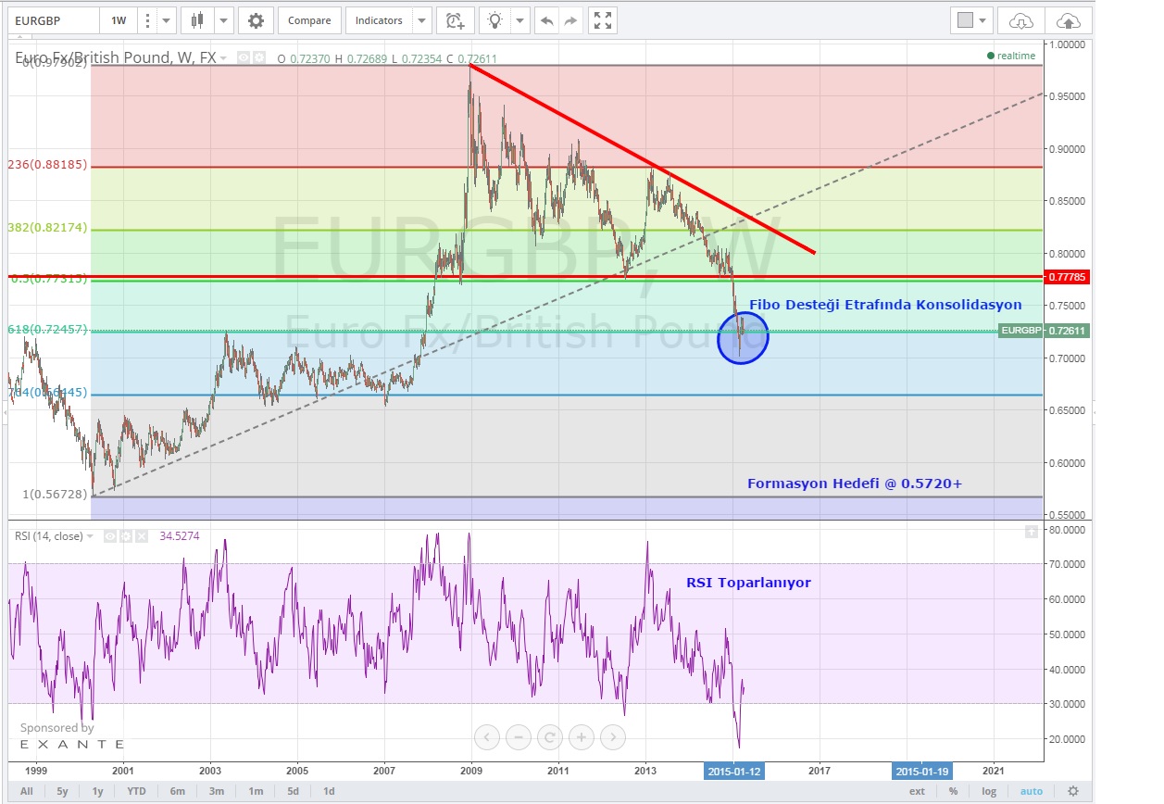Open the chart style dropdown arrow
This screenshot has height=804, width=1164.
[223, 20]
